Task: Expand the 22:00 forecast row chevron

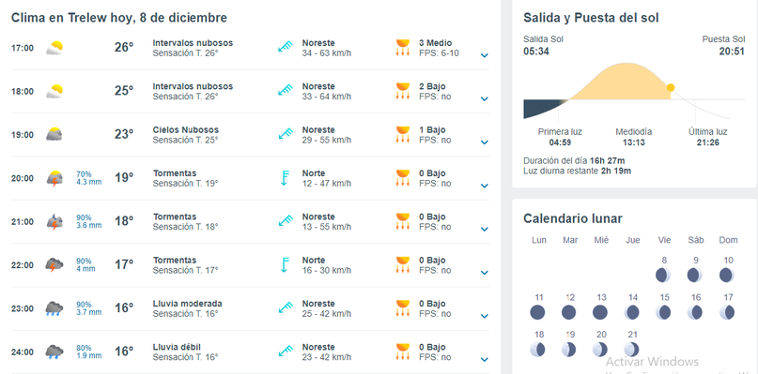Action: 485,273
